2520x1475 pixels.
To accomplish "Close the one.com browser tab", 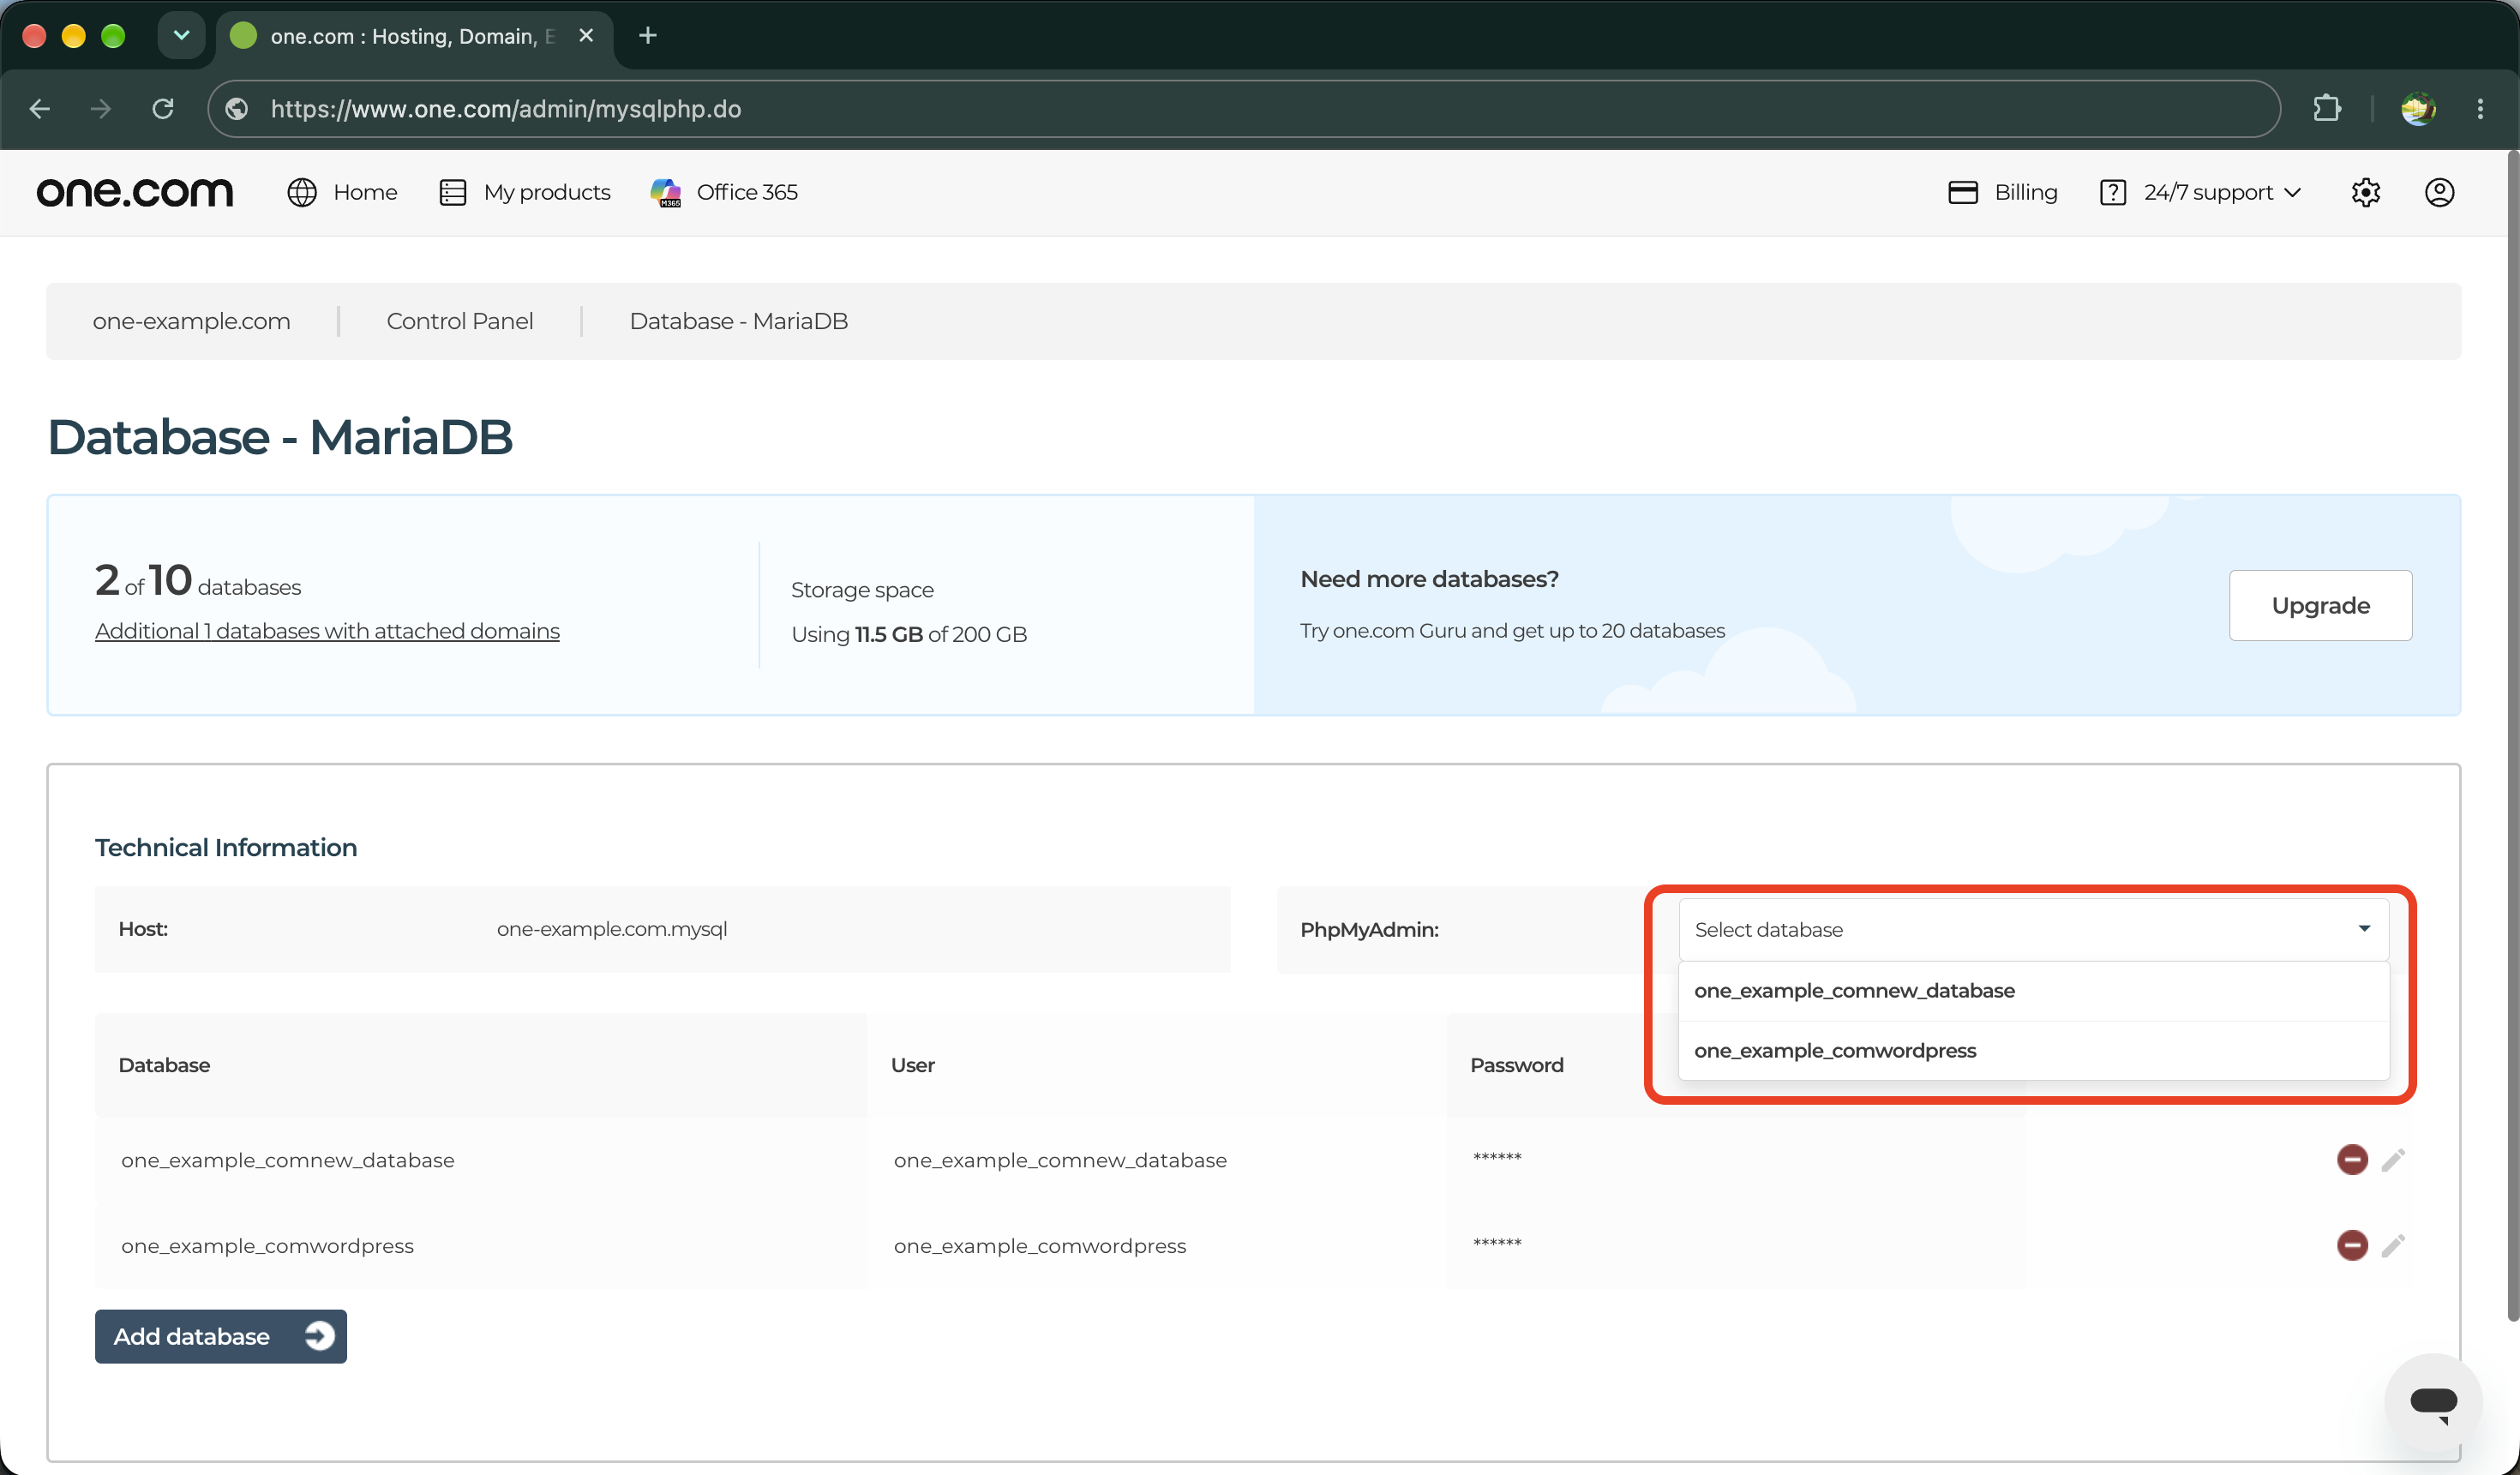I will pos(586,36).
